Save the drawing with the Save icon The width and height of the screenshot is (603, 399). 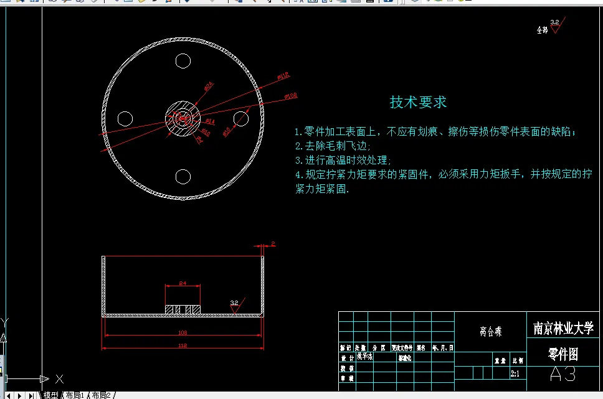coord(35,2)
